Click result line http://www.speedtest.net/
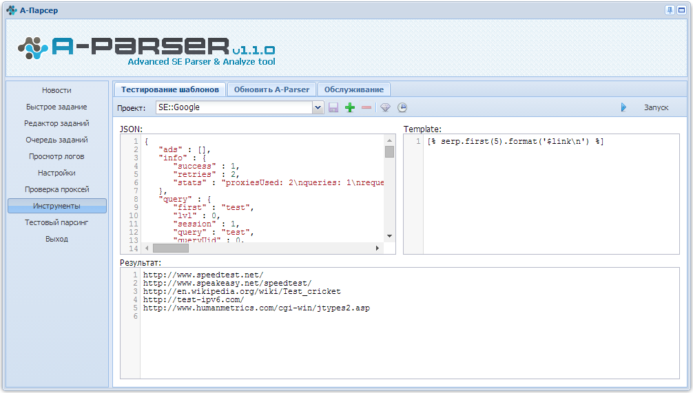This screenshot has height=393, width=693. 203,275
